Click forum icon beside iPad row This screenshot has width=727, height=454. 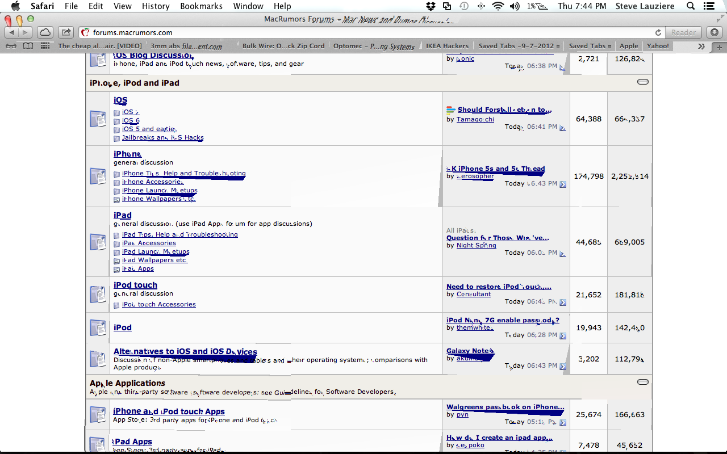click(x=98, y=242)
